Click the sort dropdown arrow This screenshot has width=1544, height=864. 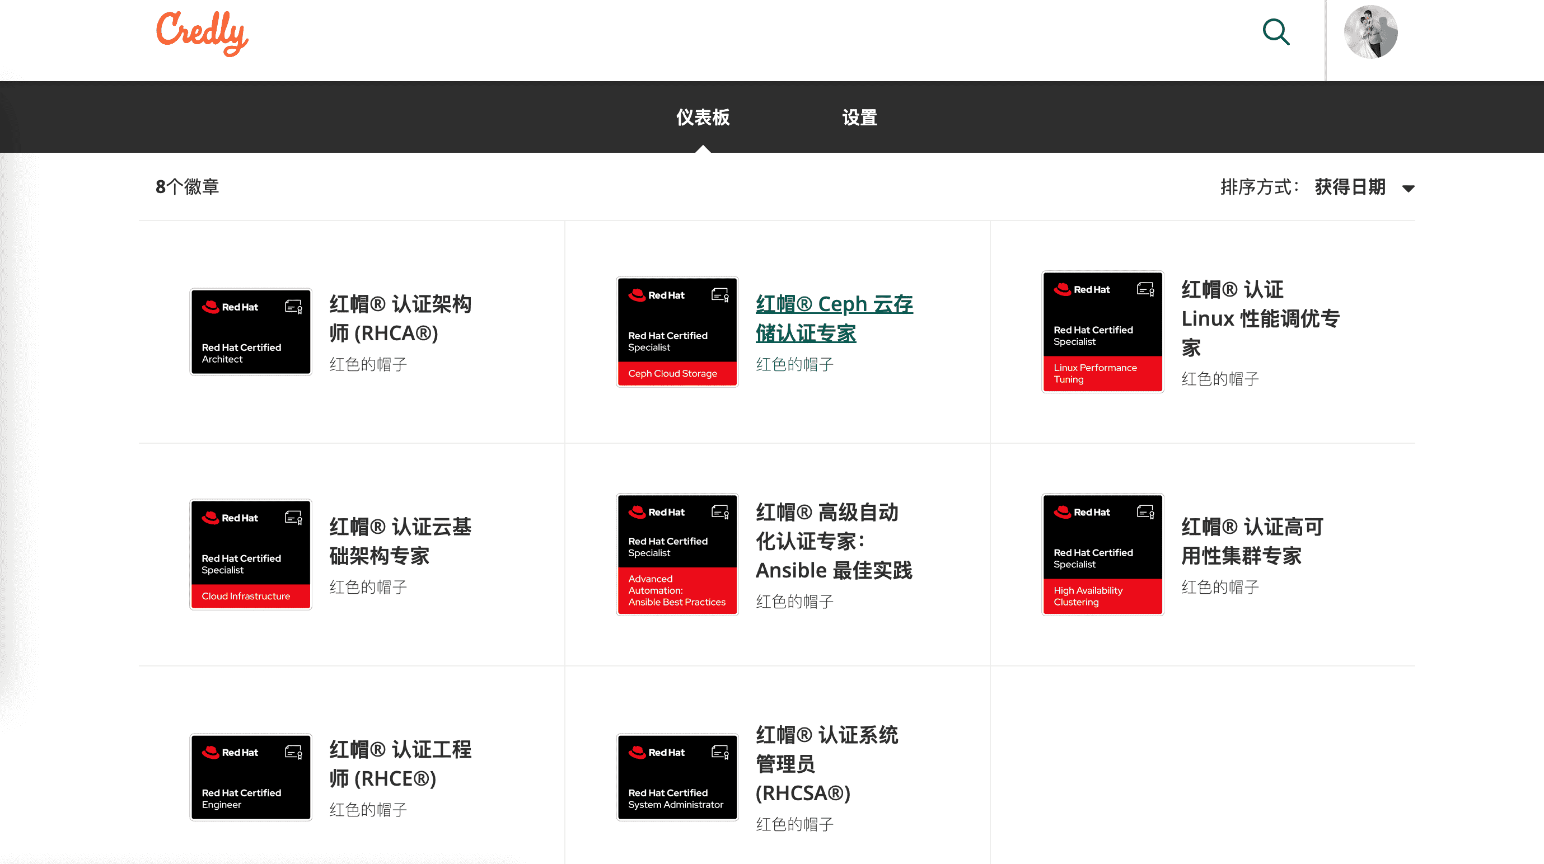coord(1409,189)
